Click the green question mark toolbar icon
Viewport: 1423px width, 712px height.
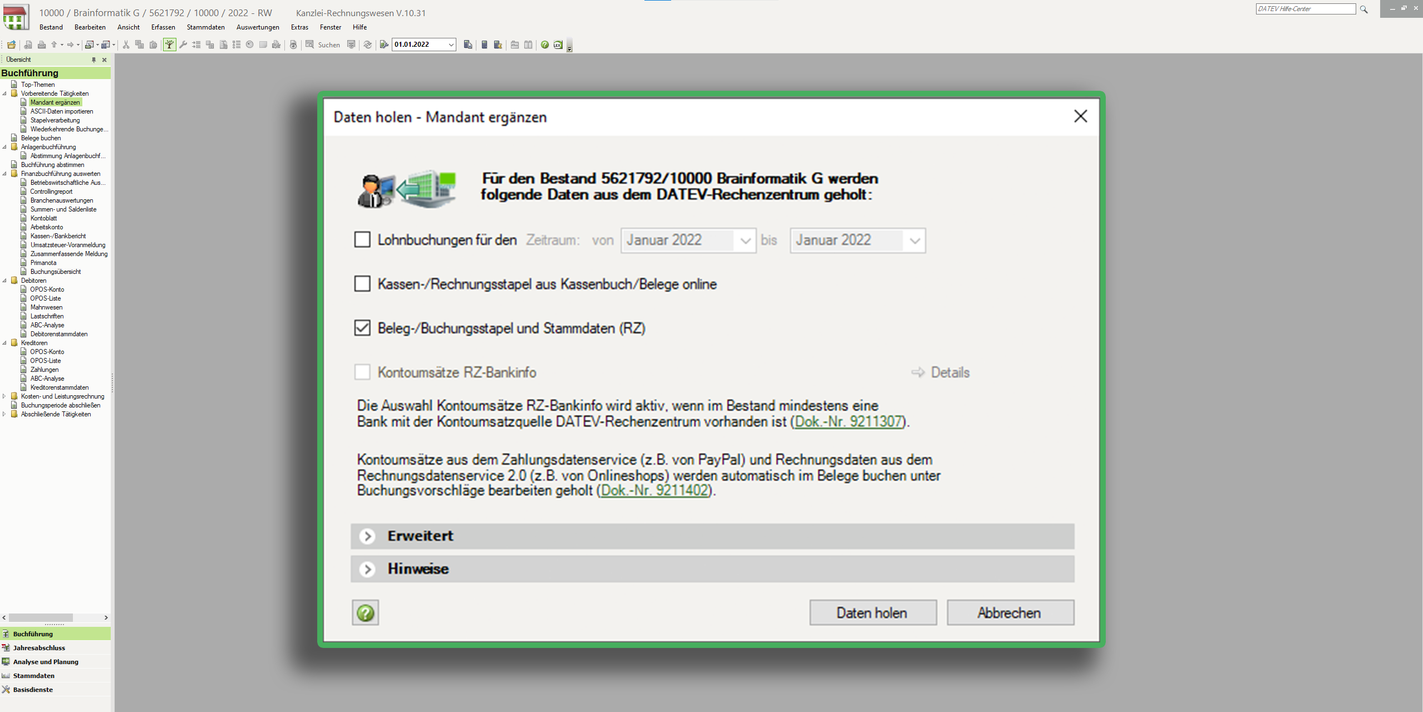click(x=545, y=45)
